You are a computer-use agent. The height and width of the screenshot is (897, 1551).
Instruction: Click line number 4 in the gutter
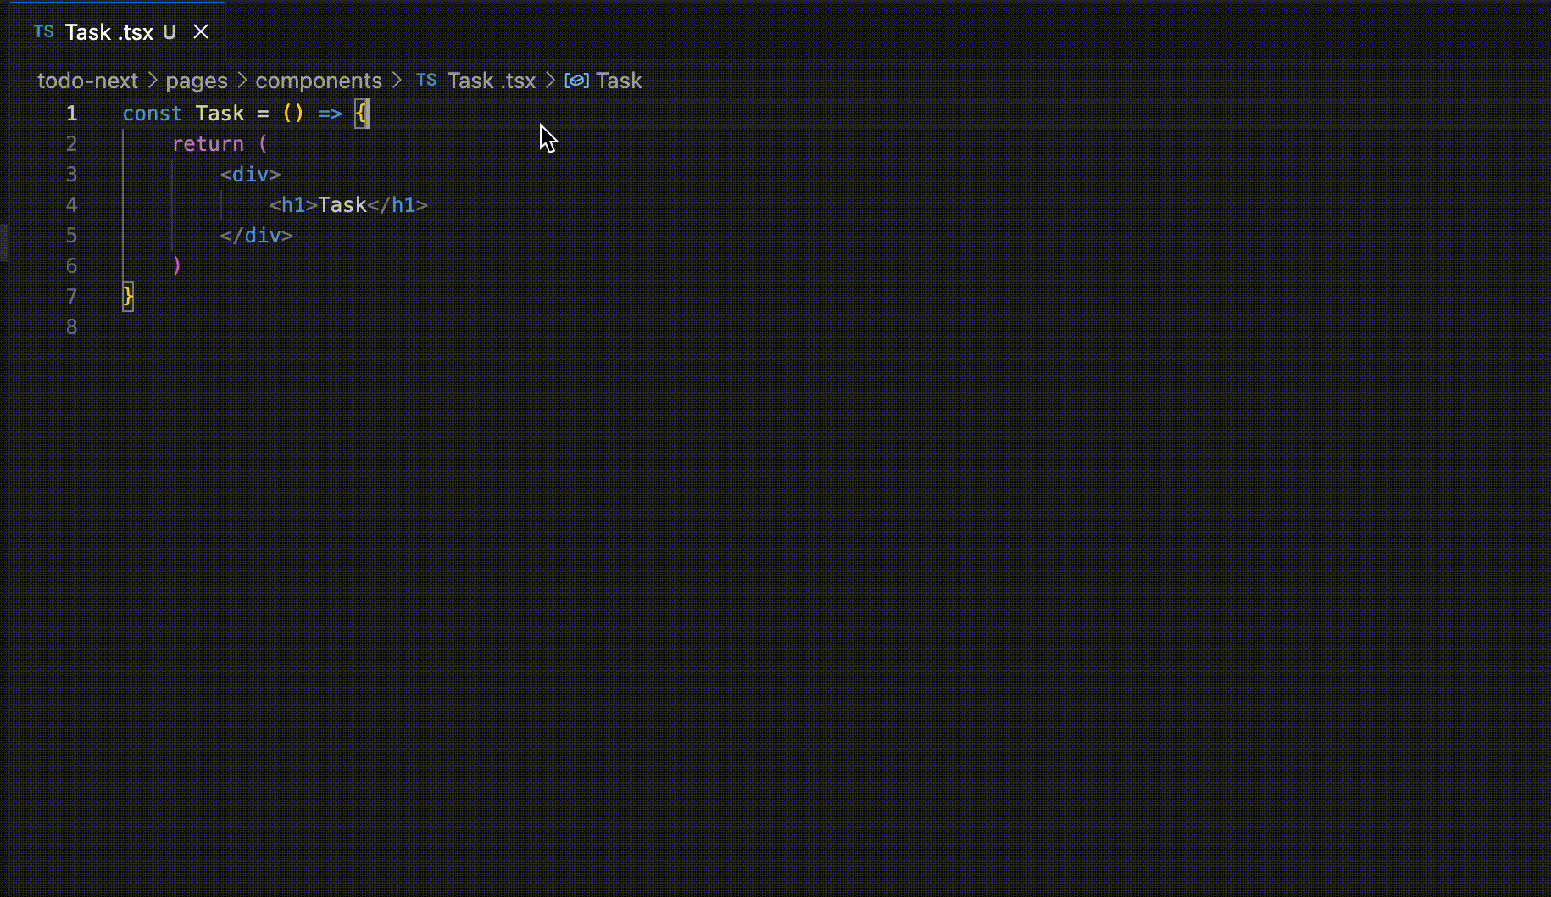[72, 204]
